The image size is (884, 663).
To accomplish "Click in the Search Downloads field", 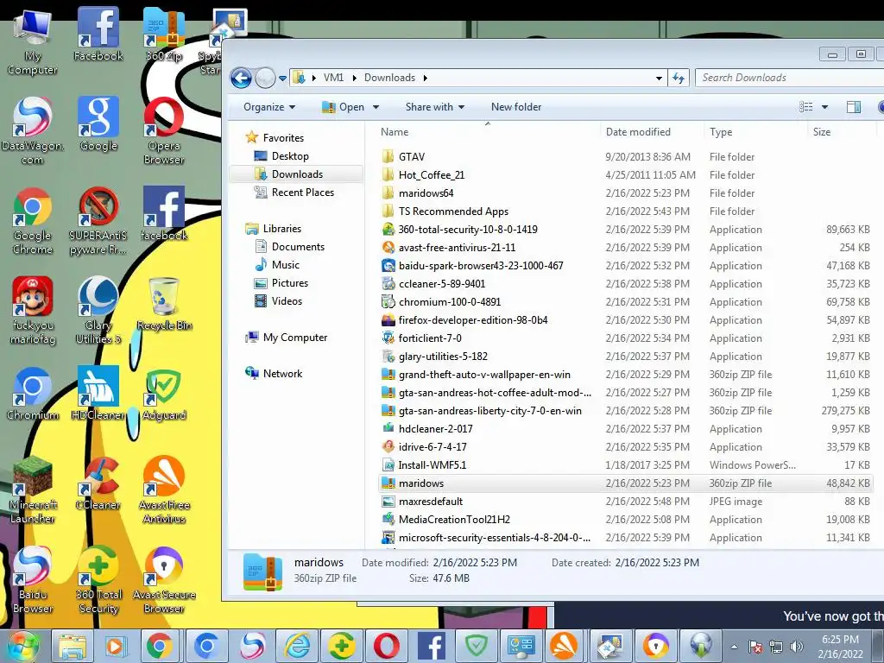I will coord(789,78).
